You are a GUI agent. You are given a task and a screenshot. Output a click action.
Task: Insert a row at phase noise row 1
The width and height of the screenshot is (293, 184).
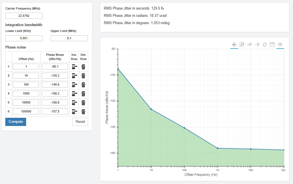point(74,67)
